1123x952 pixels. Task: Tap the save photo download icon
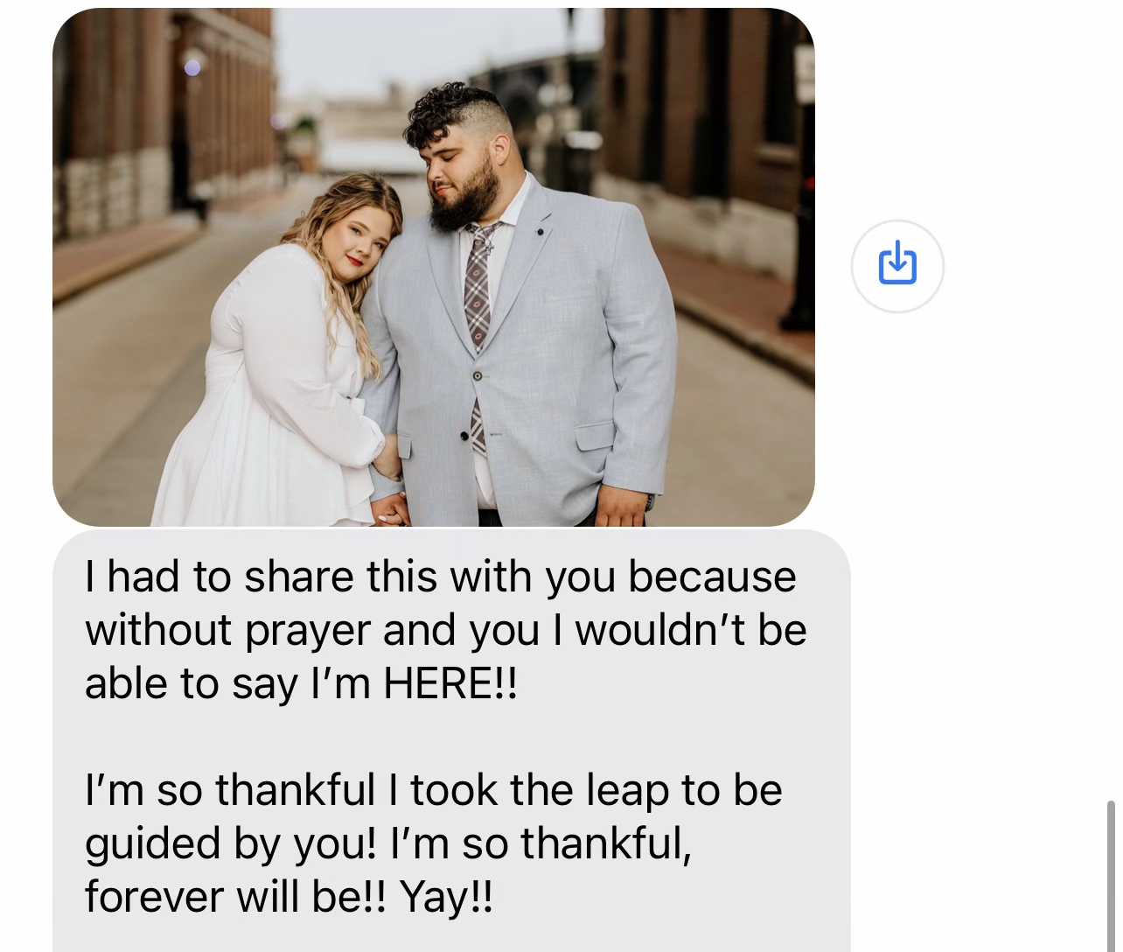click(897, 264)
